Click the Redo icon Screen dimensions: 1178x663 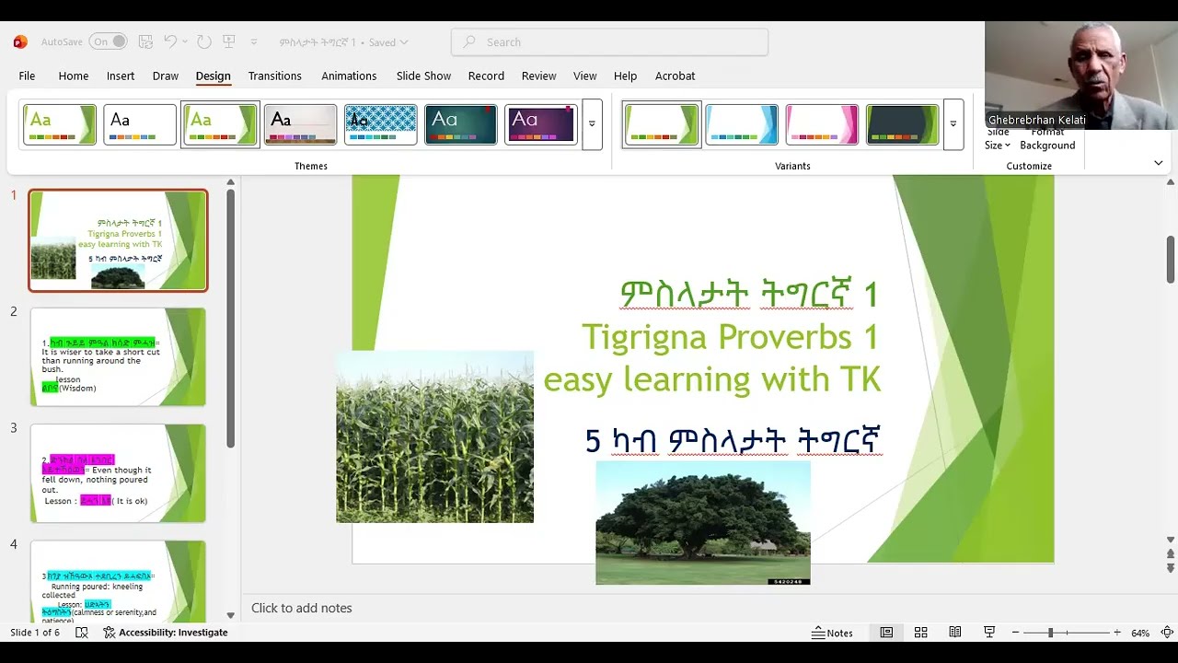[203, 41]
